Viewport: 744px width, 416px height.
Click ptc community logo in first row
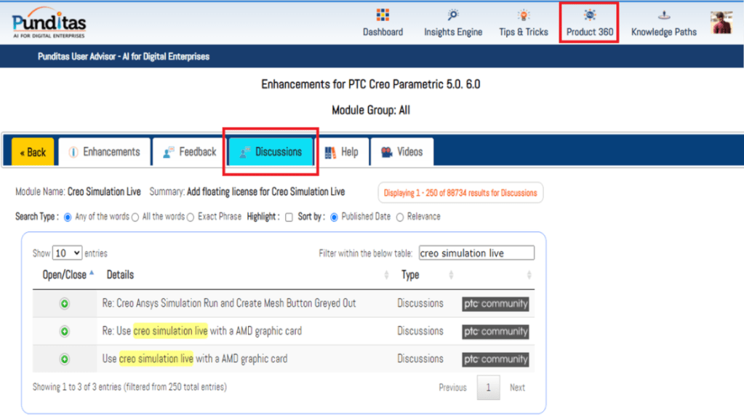[495, 304]
